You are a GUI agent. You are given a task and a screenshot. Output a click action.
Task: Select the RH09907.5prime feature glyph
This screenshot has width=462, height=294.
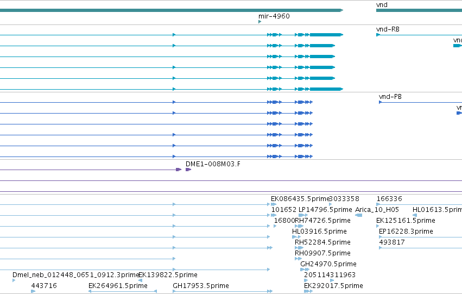pyautogui.click(x=298, y=259)
